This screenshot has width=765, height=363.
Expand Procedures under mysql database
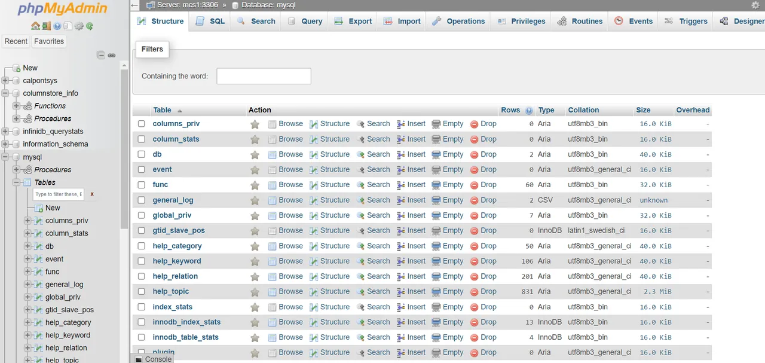click(16, 170)
